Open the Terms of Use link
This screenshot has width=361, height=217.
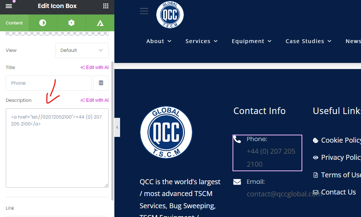point(341,175)
